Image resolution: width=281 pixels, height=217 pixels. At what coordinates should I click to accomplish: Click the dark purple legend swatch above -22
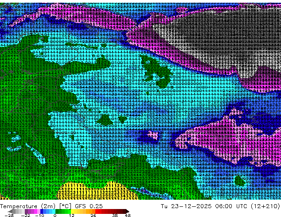26,211
